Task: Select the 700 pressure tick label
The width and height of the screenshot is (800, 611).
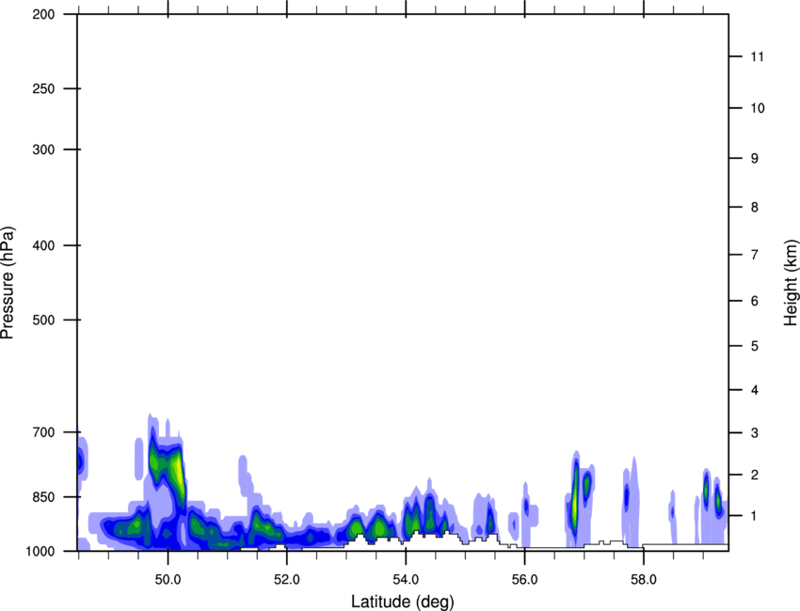Action: pos(44,432)
